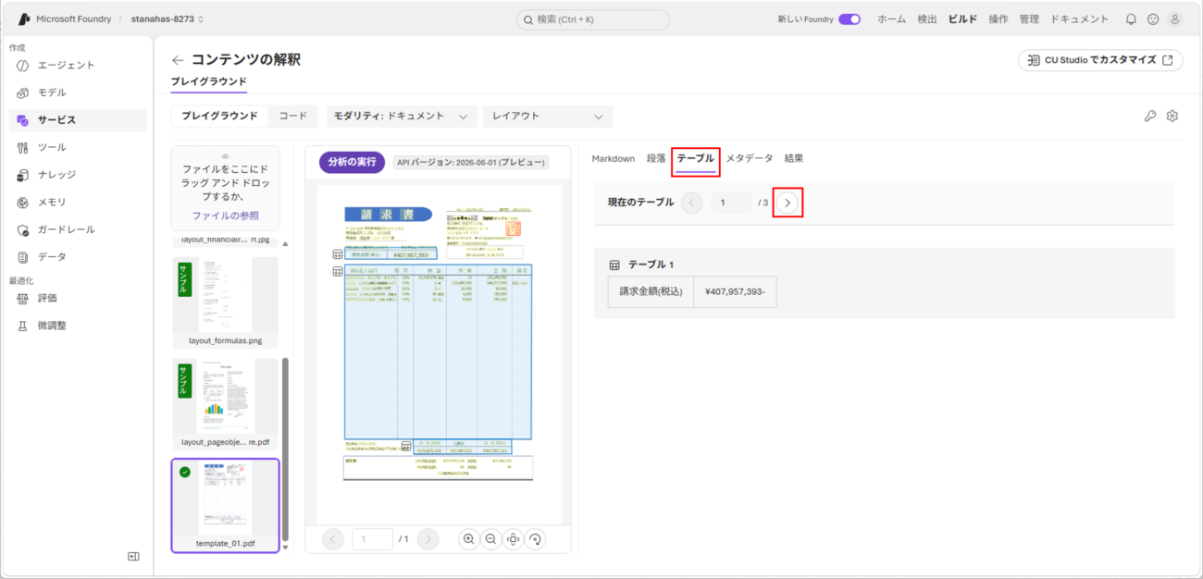Run analysis with 分析の実行
Image resolution: width=1203 pixels, height=579 pixels.
pyautogui.click(x=353, y=162)
